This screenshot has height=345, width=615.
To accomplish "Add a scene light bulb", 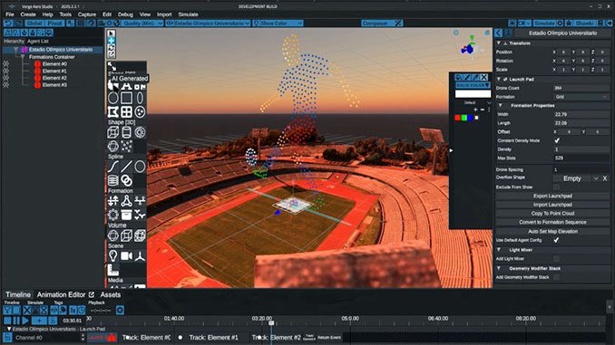I will coord(113,255).
